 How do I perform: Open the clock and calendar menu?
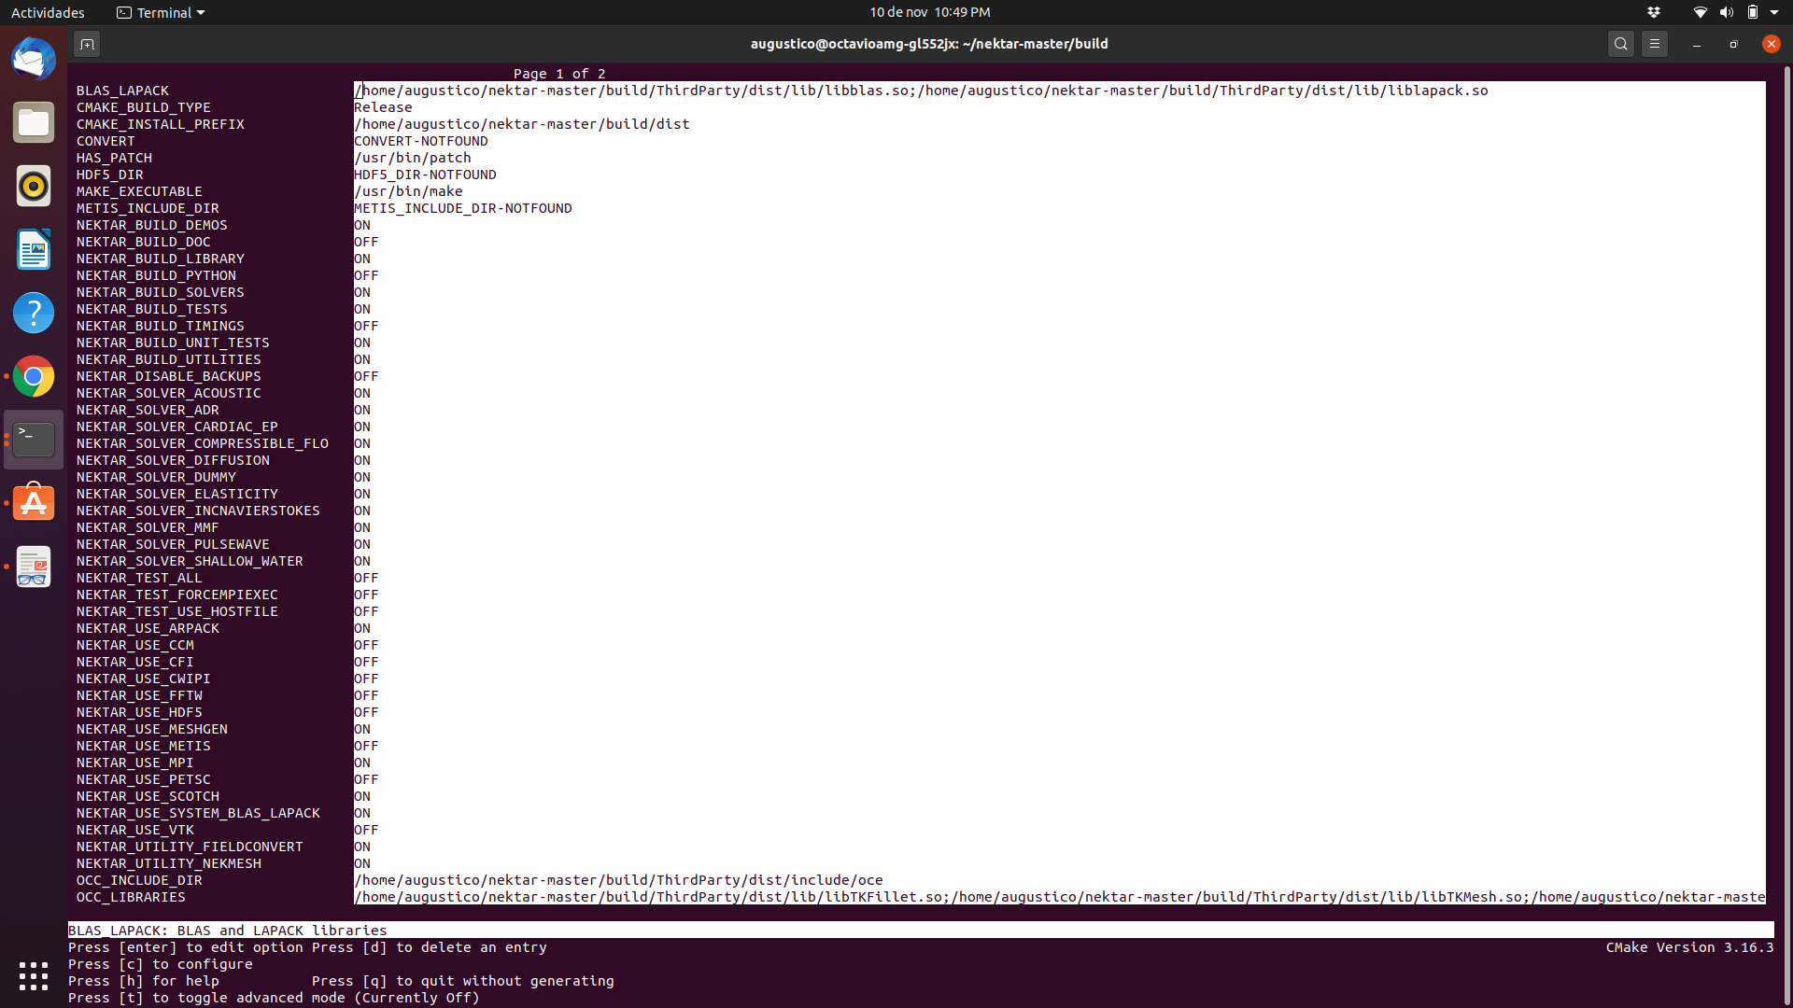pos(929,12)
